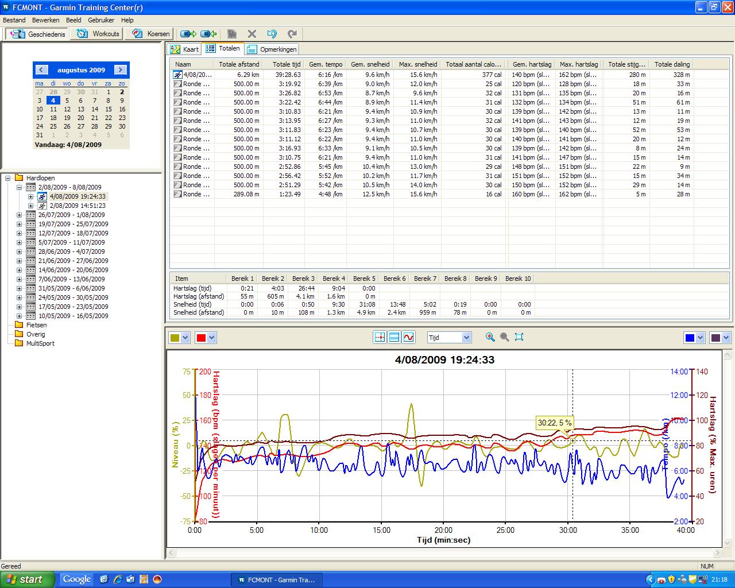
Task: Open the purple series color dropdown
Action: point(726,338)
